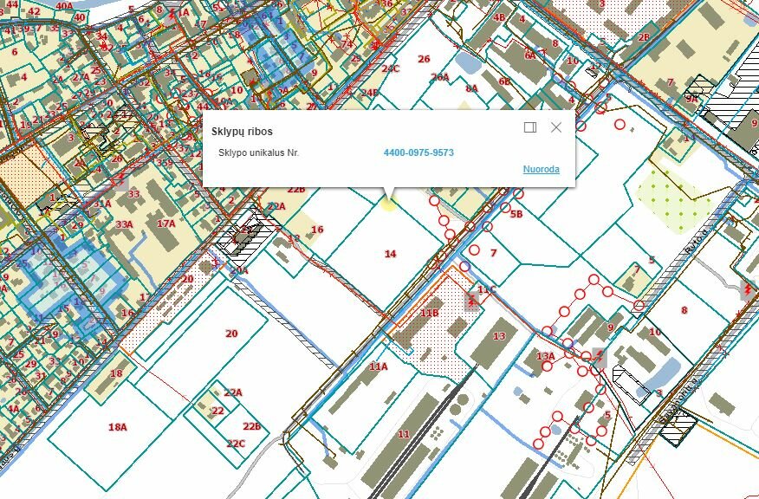Dock the Sklypų ribos popup

pos(530,127)
